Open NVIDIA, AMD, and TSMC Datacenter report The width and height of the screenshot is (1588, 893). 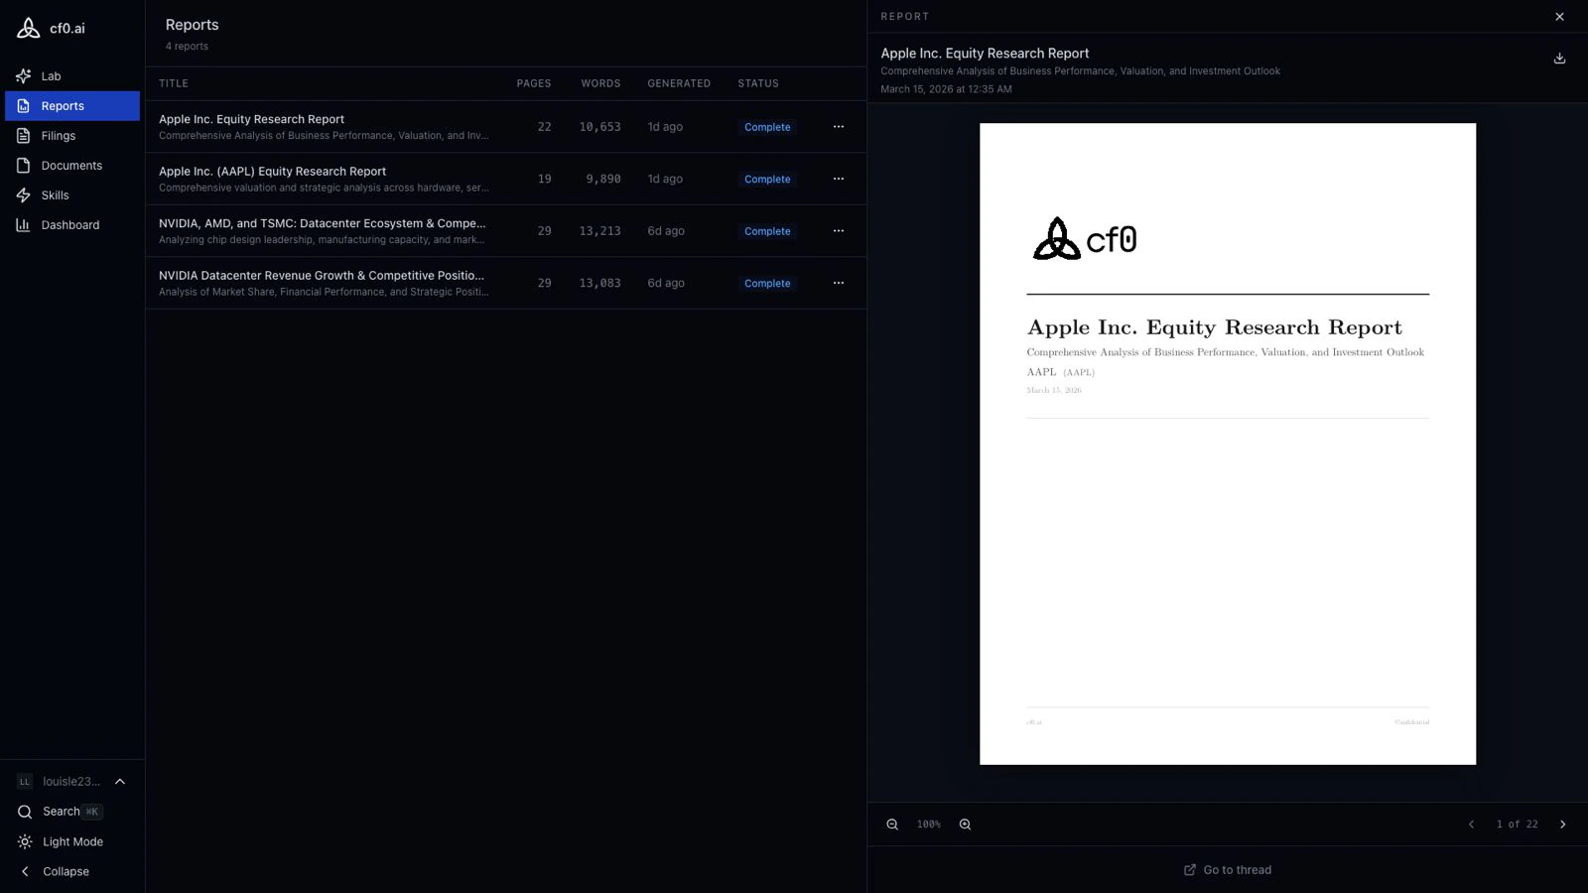coord(506,231)
